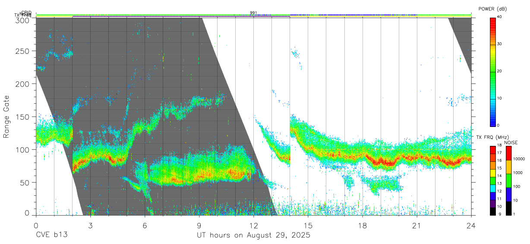
Task: Pick the cyan 12–13 MHz frequency swatch
Action: click(493, 188)
